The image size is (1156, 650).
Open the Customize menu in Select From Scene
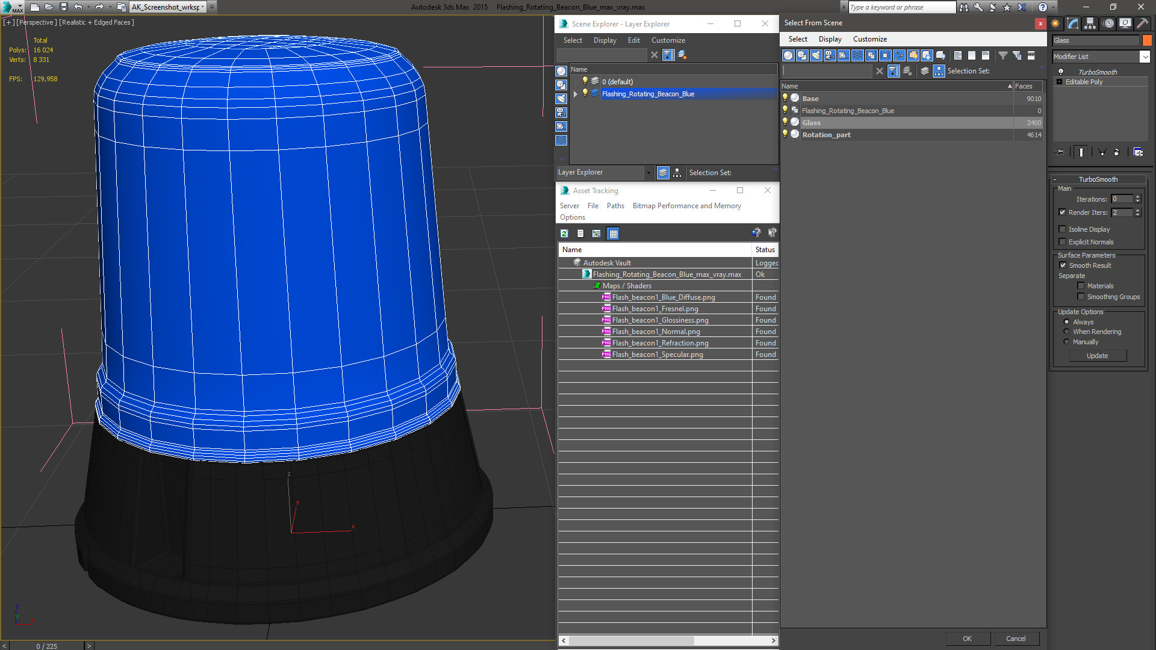pos(869,39)
